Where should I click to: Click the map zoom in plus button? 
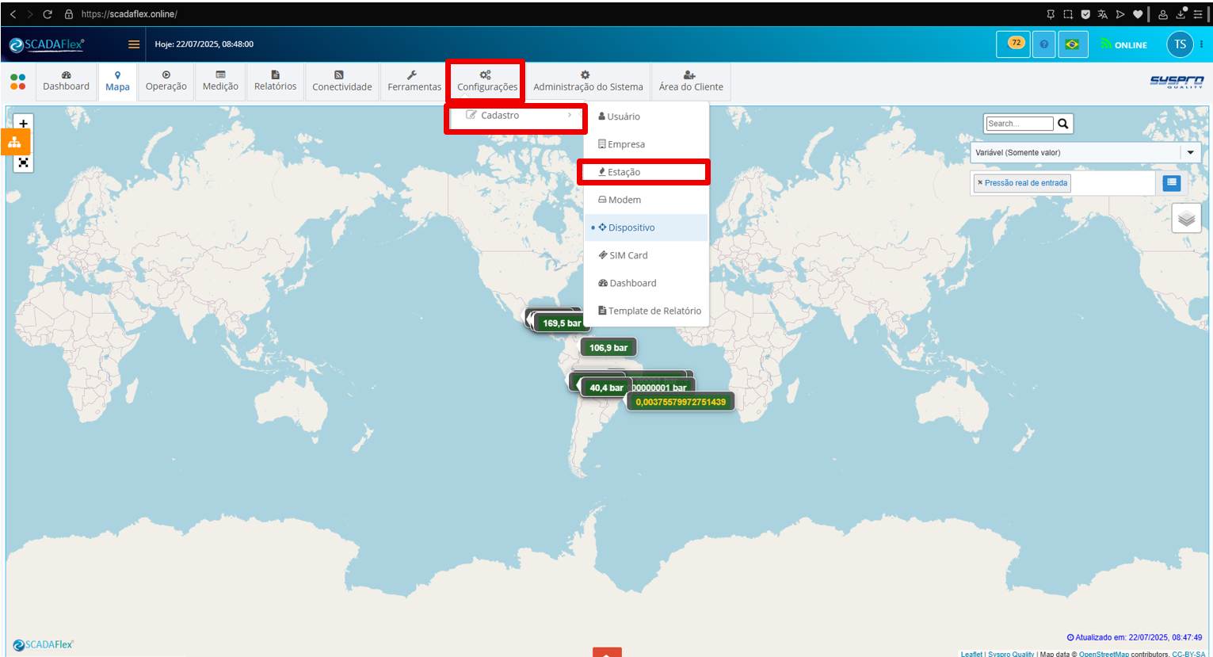(24, 124)
